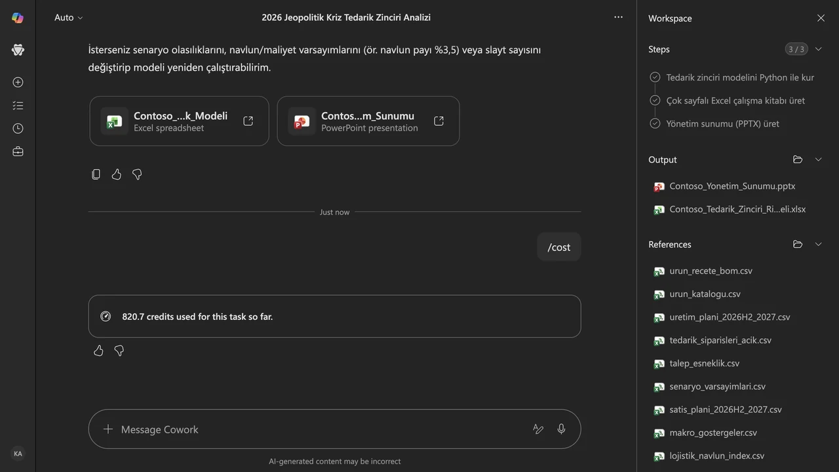The width and height of the screenshot is (839, 472).
Task: Open the three-dot menu beside title
Action: (x=618, y=18)
